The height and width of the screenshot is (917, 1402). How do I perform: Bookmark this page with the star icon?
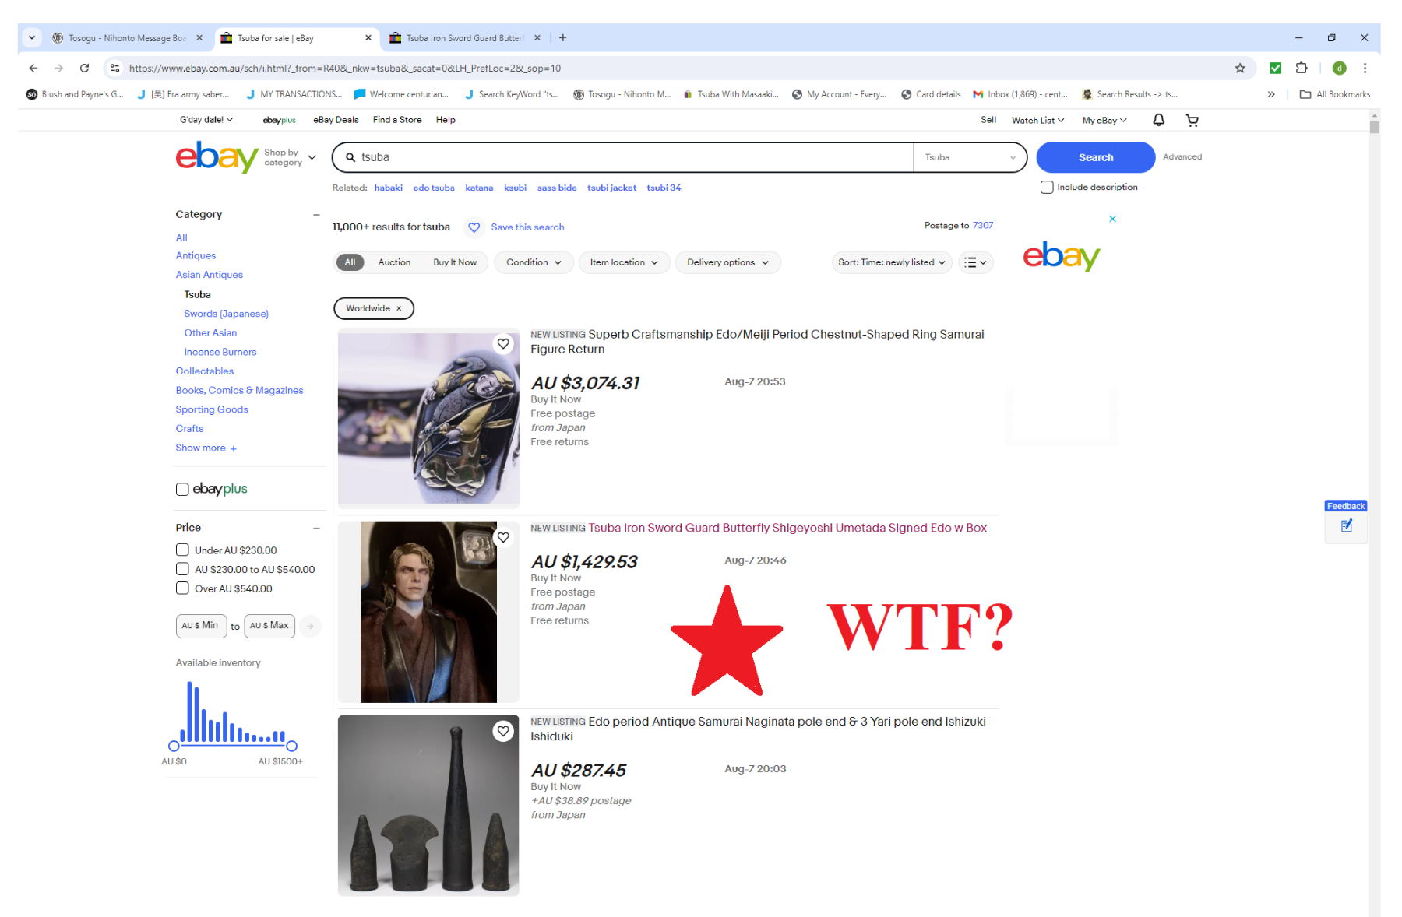click(x=1240, y=69)
